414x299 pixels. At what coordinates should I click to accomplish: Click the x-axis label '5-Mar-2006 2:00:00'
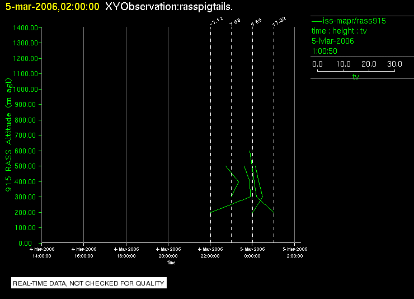pyautogui.click(x=295, y=253)
